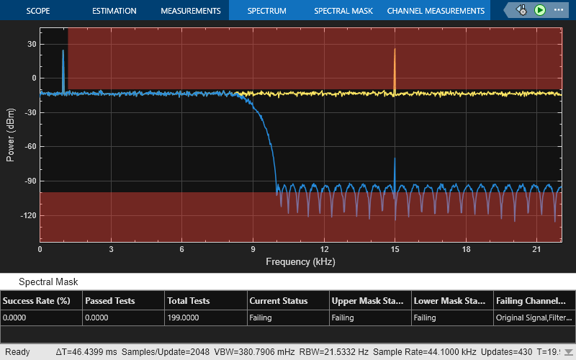Viewport: 576px width, 360px height.
Task: Click the Ready status text
Action: pyautogui.click(x=17, y=352)
